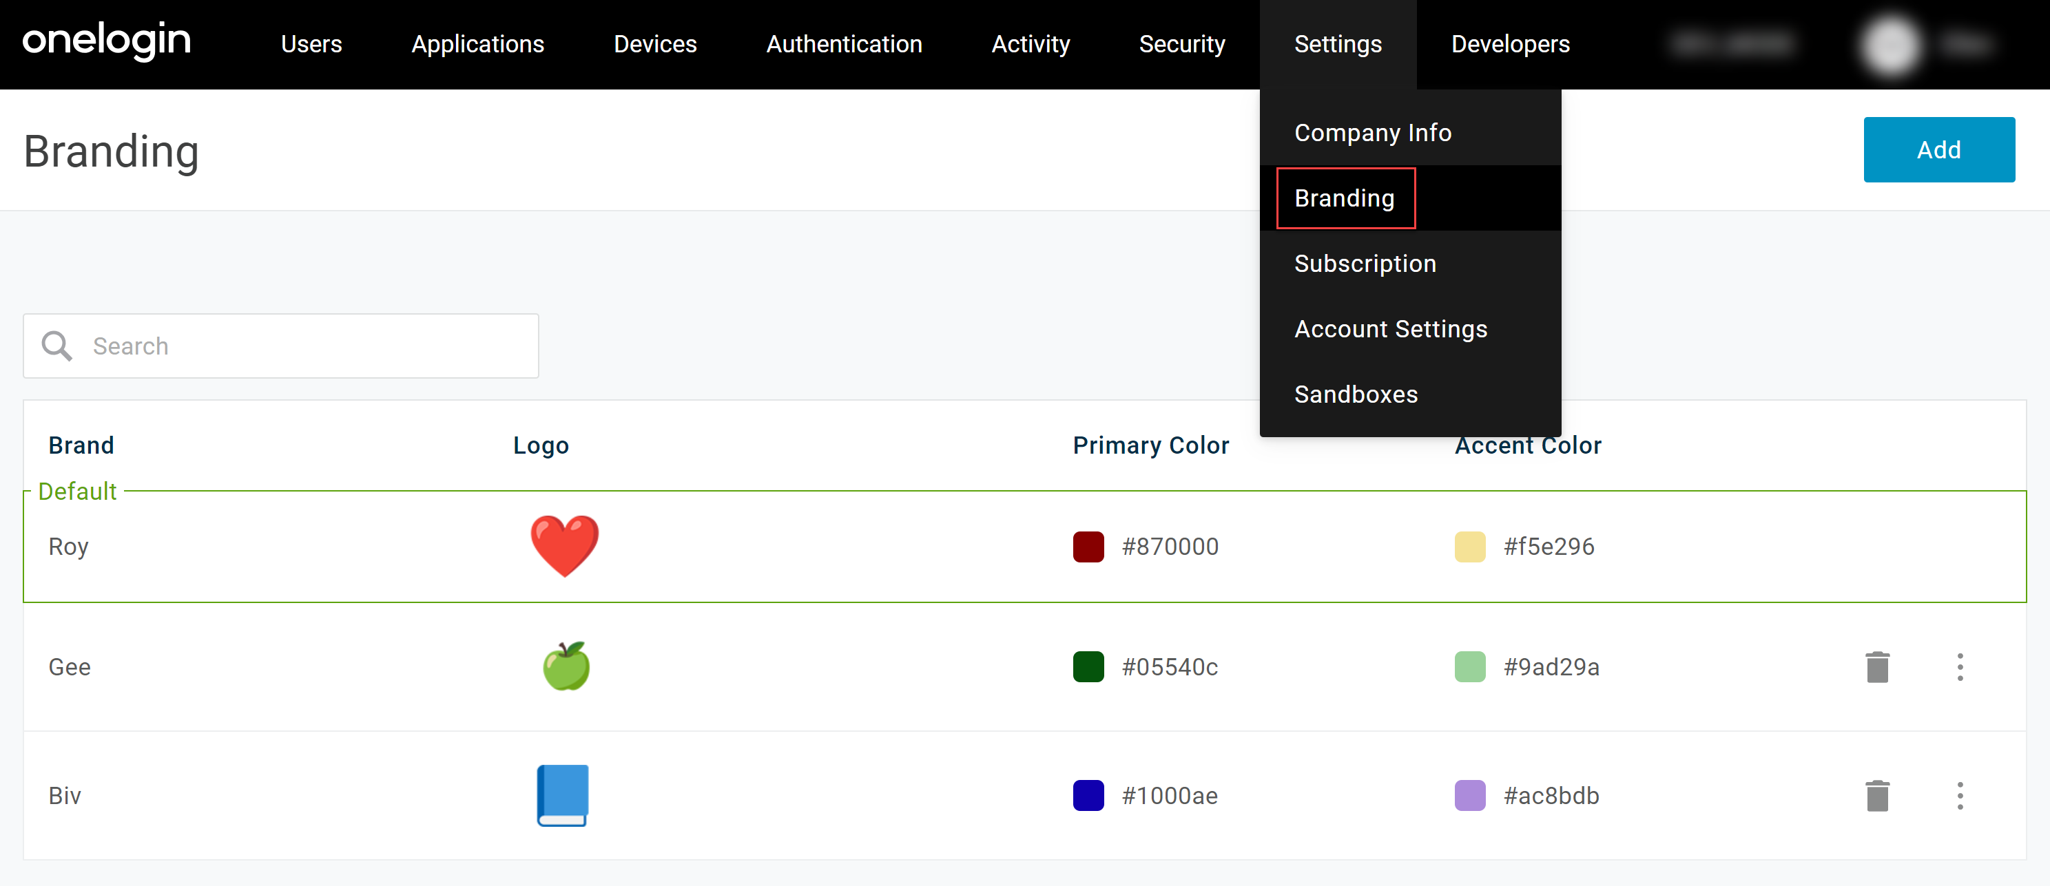Image resolution: width=2050 pixels, height=886 pixels.
Task: Open the three-dot menu for the Gee brand
Action: [x=1960, y=666]
